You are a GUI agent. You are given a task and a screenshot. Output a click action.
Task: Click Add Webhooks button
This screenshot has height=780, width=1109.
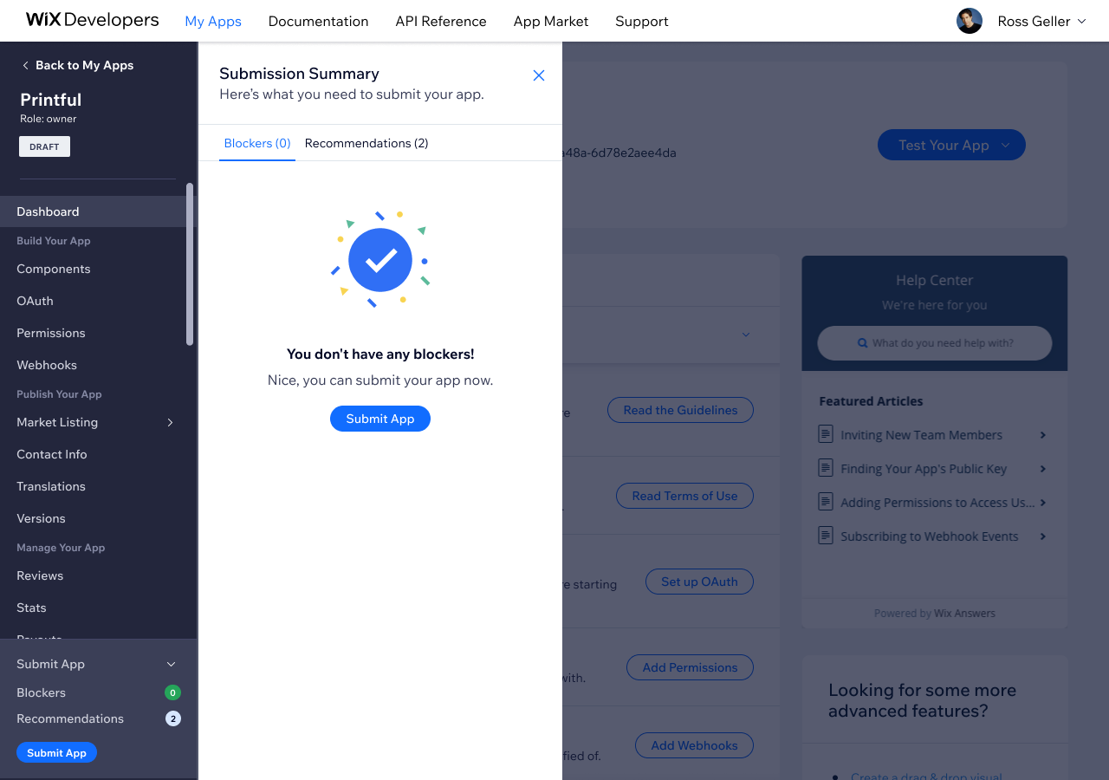click(694, 745)
